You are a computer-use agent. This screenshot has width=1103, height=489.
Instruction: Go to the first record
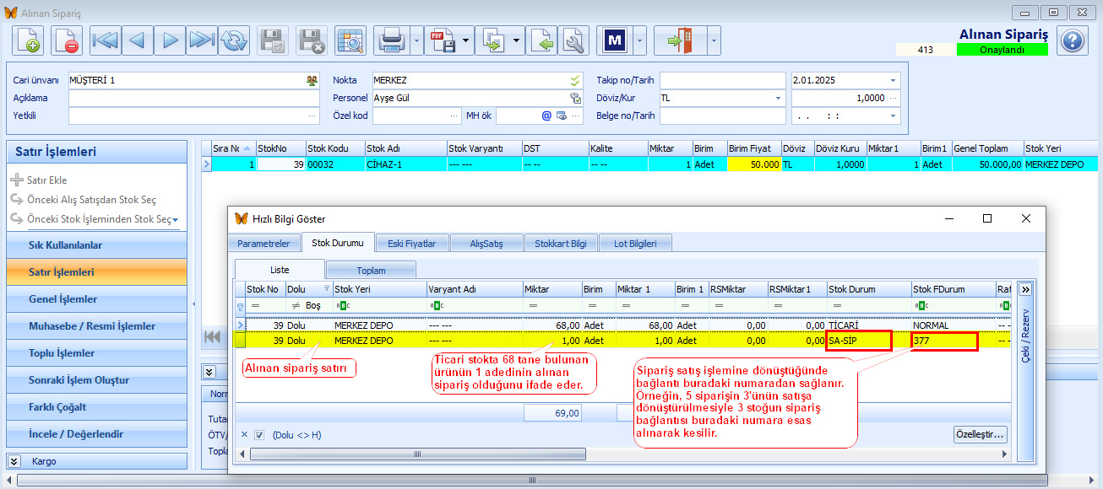(x=106, y=40)
